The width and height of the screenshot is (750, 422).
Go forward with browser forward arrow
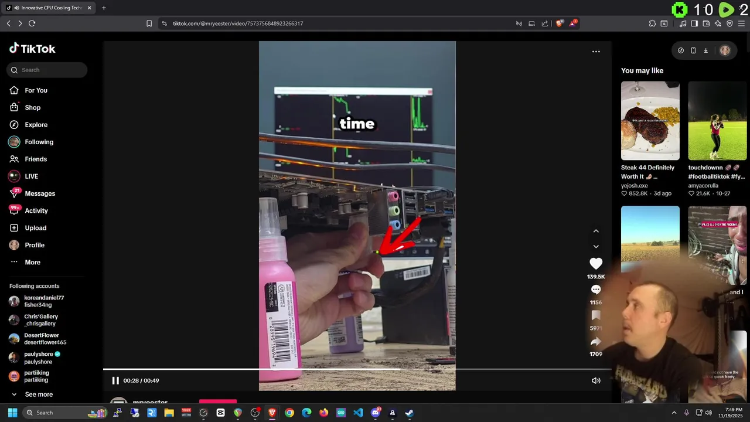tap(20, 23)
